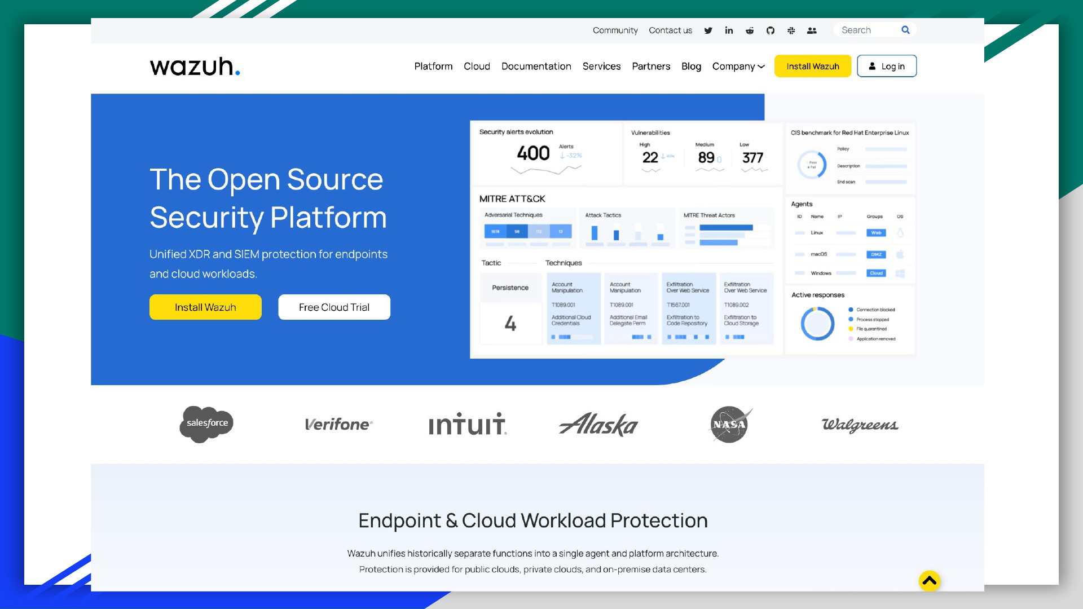Click the Verifone customer logo
The width and height of the screenshot is (1083, 609).
click(338, 425)
